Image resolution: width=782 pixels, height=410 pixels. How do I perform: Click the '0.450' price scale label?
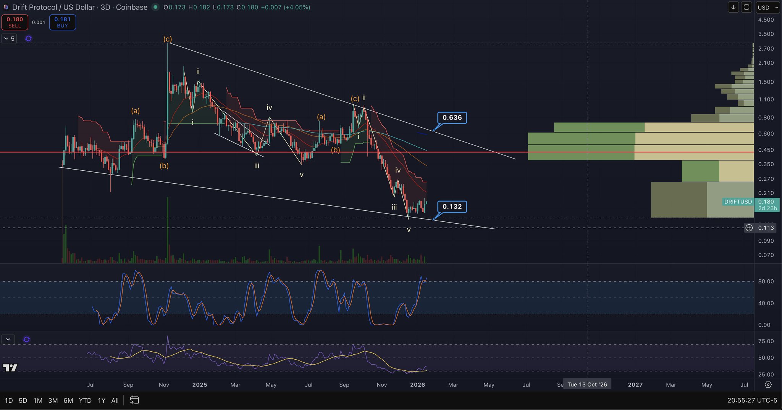click(766, 150)
